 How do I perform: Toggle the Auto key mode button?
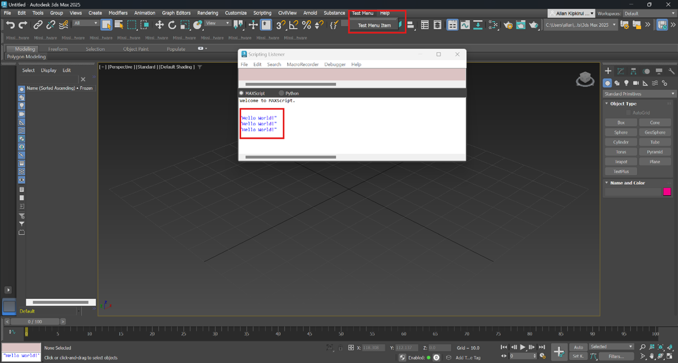(x=579, y=347)
